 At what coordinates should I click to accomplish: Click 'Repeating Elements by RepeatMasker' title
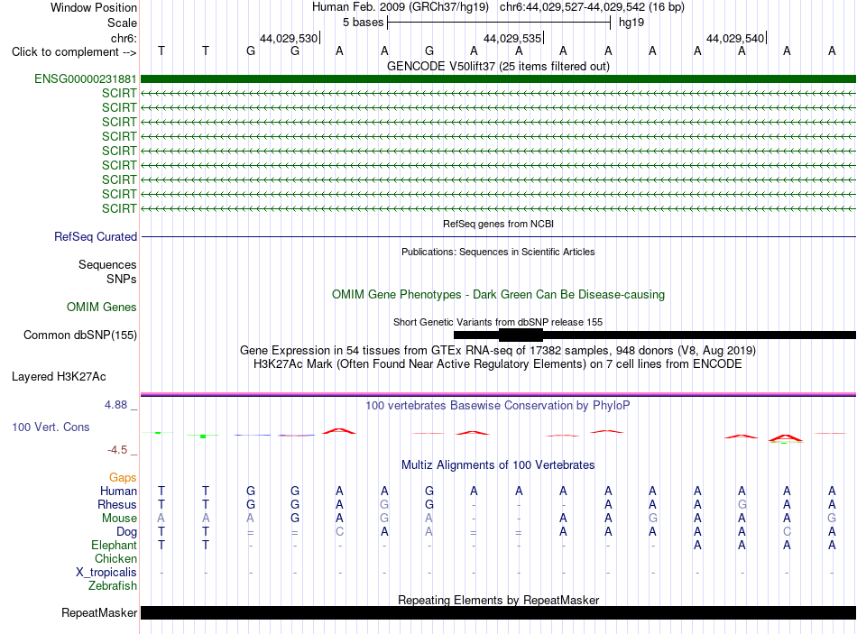(498, 600)
